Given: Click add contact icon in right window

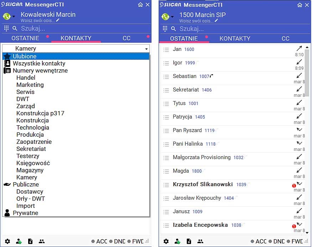Looking at the screenshot, I should 178,241.
